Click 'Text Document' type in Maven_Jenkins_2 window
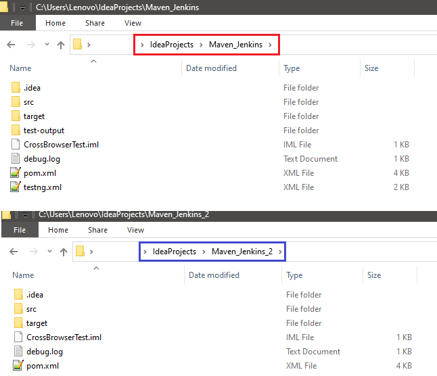Screen dimensions: 437x376 (313, 352)
